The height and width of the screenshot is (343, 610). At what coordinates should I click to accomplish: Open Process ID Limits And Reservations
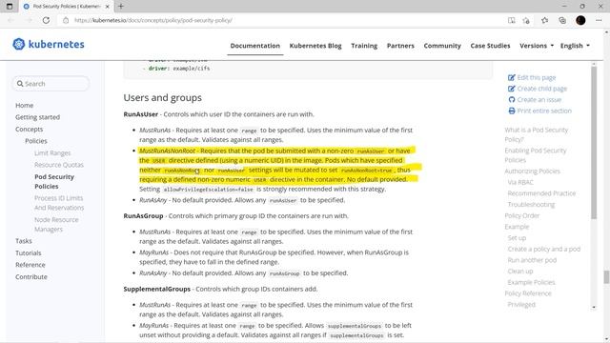point(59,203)
